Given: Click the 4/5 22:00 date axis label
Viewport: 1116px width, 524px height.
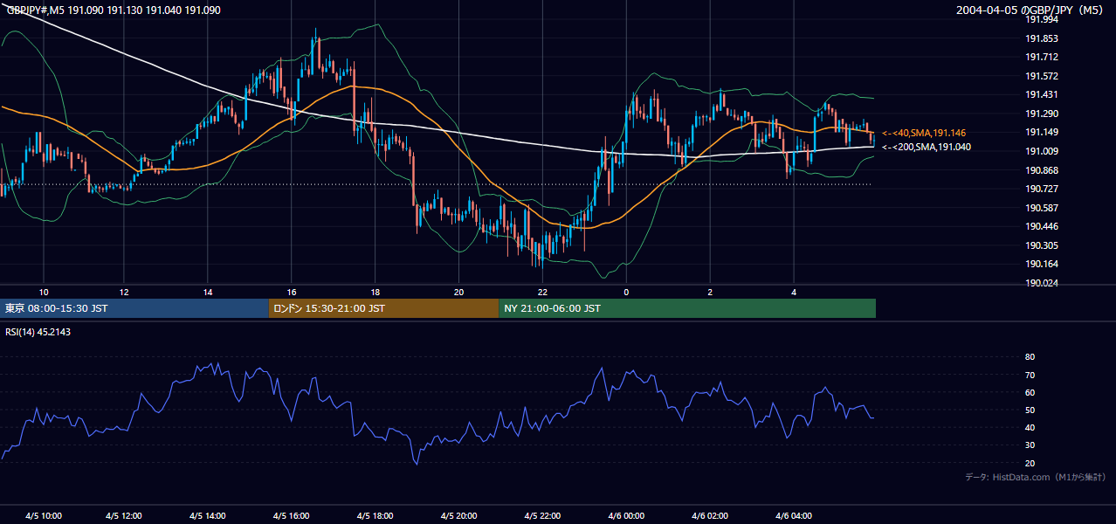Looking at the screenshot, I should (x=543, y=516).
